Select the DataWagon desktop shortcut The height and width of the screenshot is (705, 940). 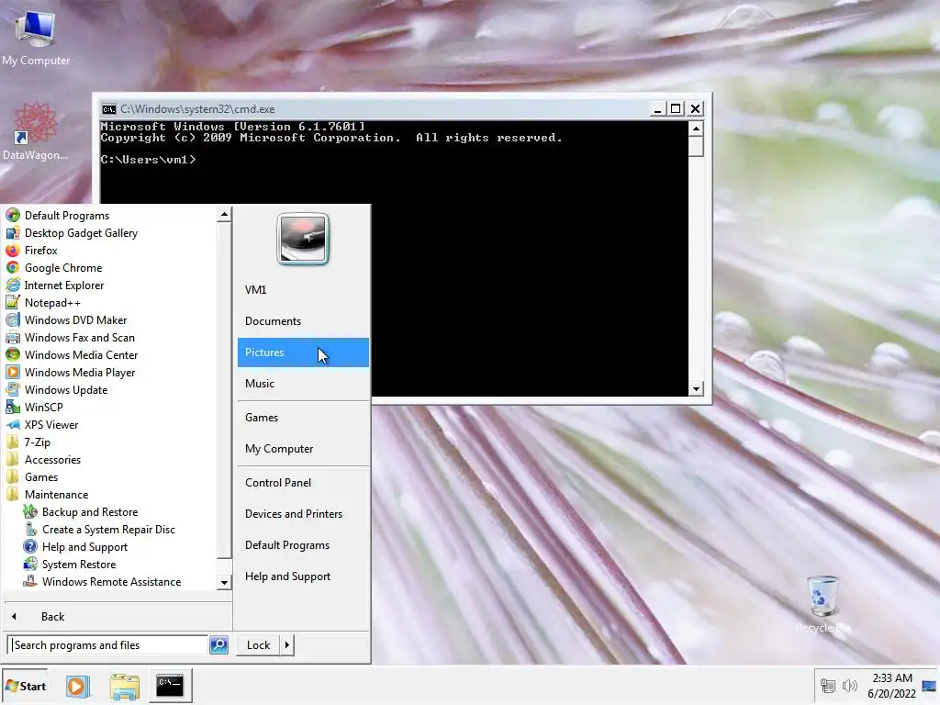36,131
